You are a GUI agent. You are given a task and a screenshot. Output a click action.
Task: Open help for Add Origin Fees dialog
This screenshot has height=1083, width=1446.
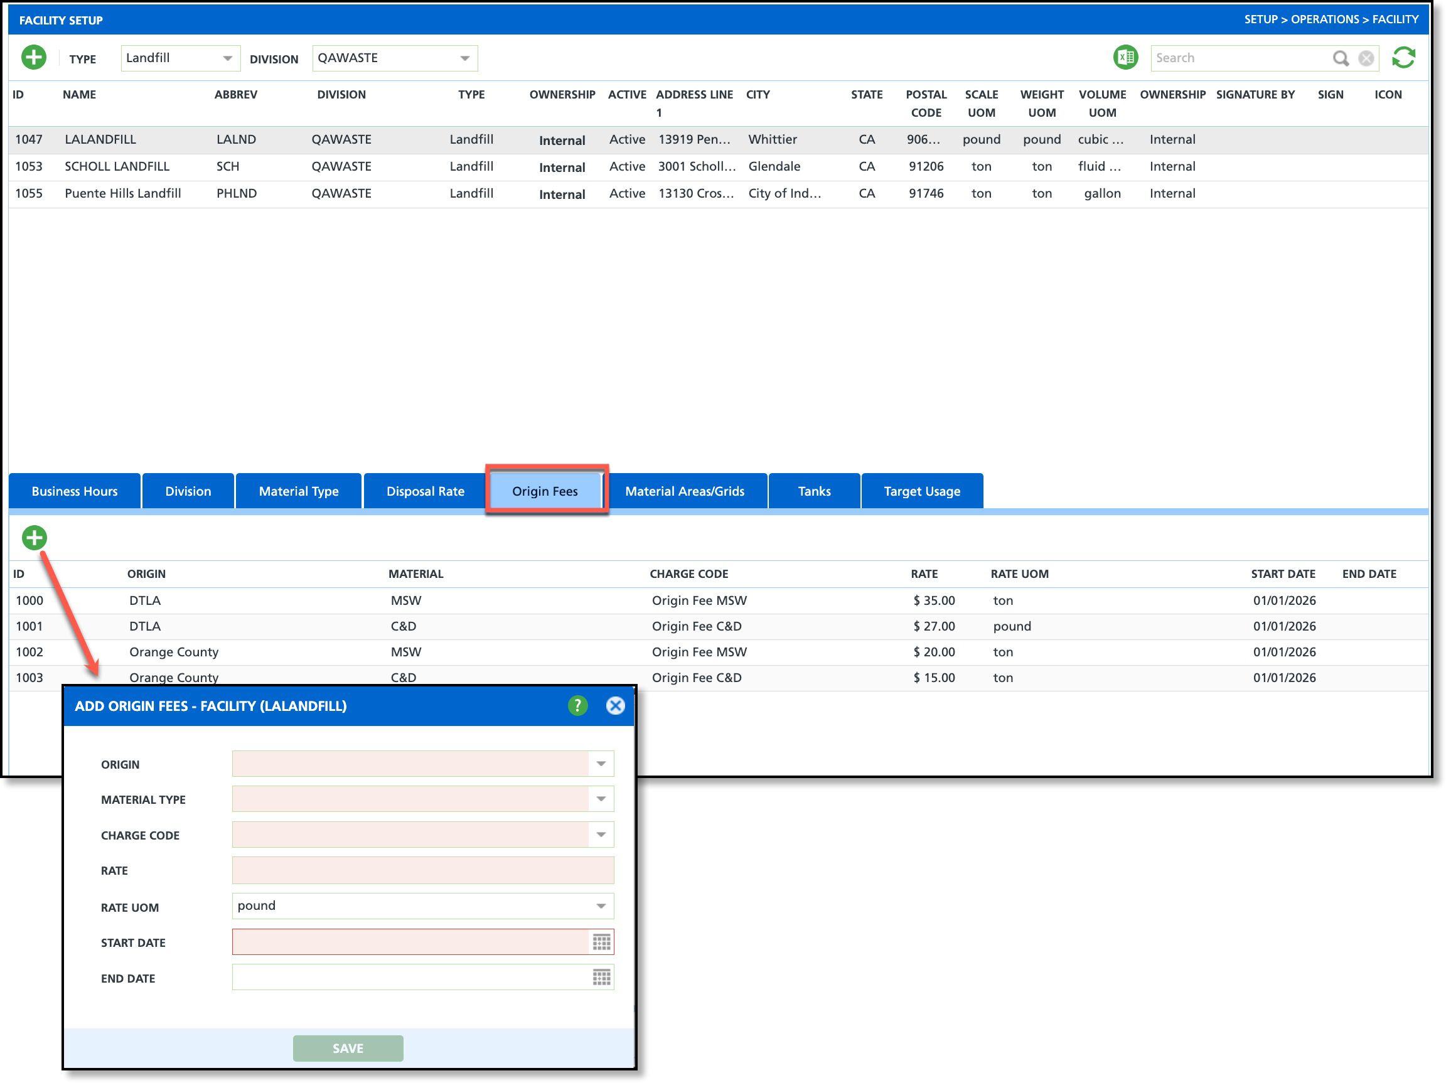point(577,705)
